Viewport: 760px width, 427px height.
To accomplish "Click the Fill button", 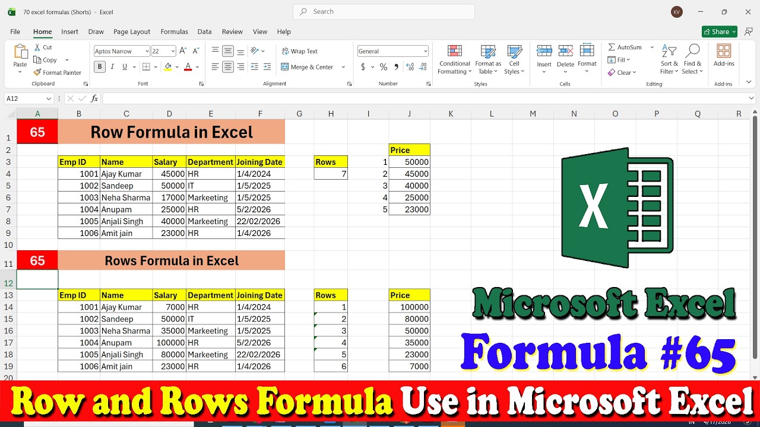I will (619, 60).
